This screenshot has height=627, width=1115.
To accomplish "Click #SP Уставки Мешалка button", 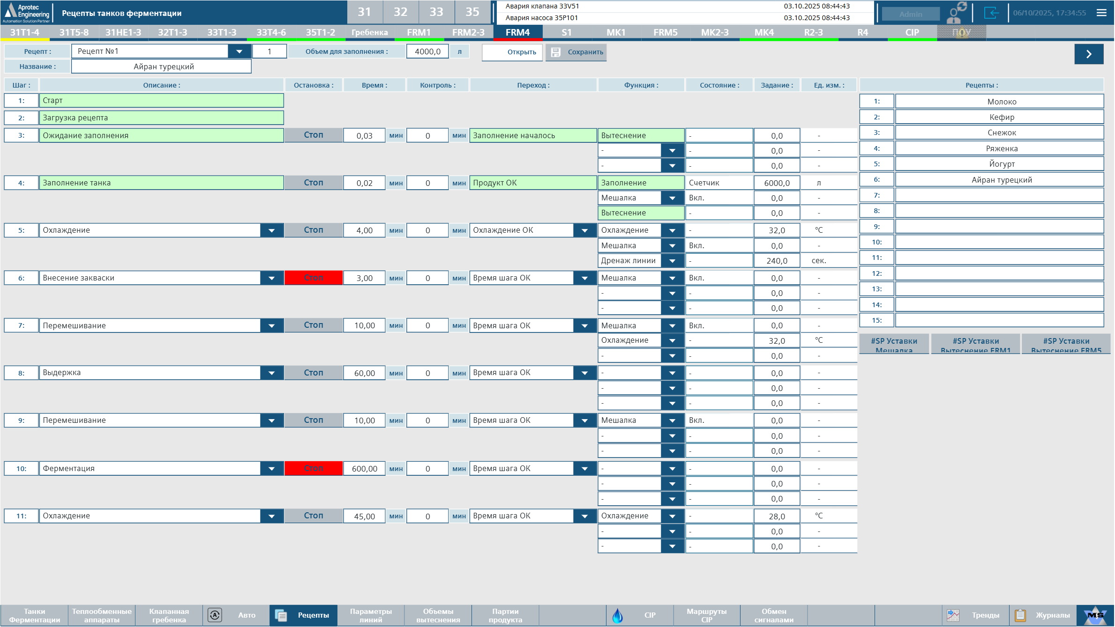I will 894,344.
